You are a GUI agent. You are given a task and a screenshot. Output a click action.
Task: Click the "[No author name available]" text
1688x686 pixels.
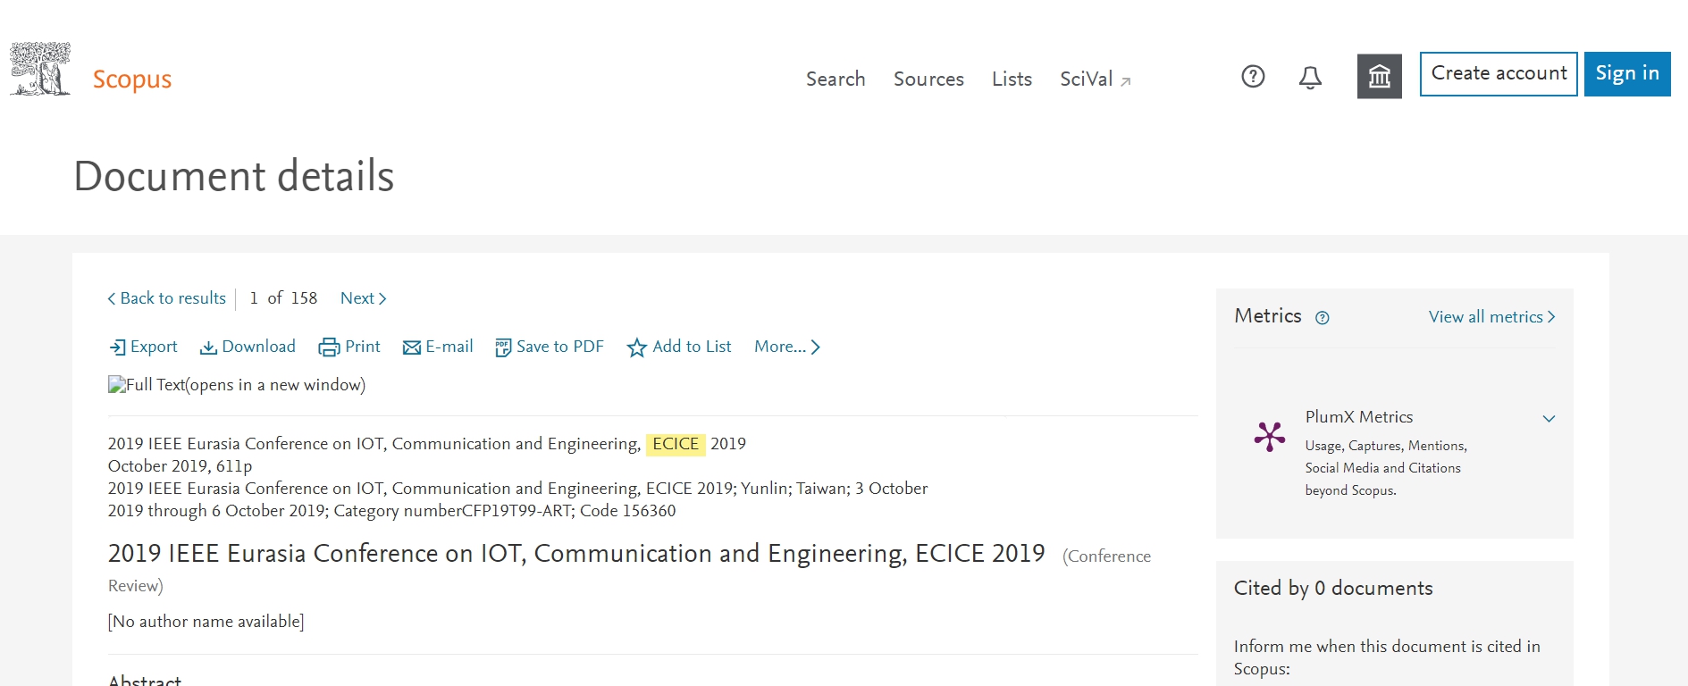click(x=206, y=622)
